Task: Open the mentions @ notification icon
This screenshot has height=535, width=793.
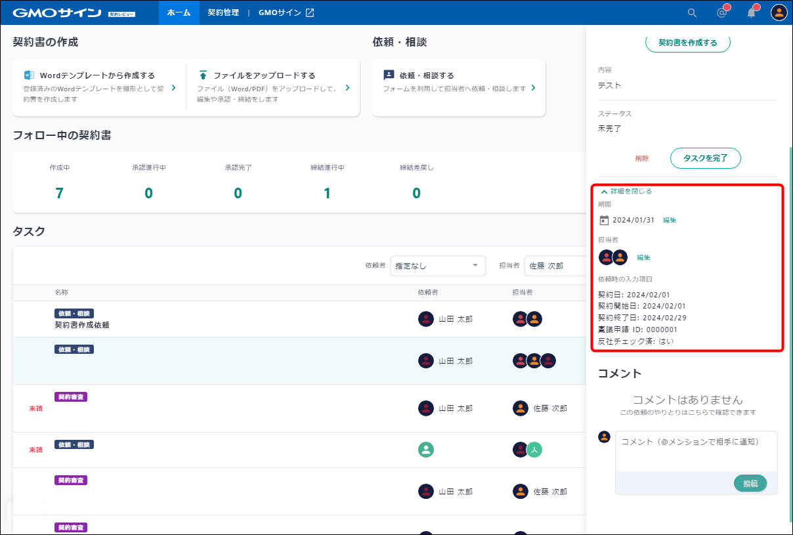Action: pos(722,12)
